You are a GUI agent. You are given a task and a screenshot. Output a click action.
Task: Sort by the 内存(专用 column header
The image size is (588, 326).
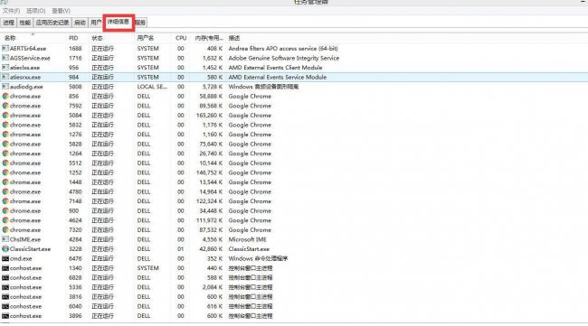[208, 38]
